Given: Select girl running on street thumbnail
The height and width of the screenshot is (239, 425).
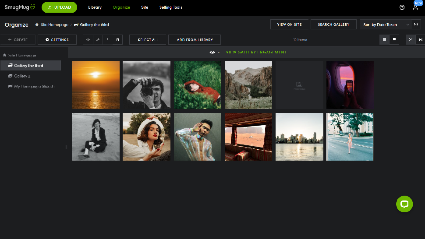Looking at the screenshot, I should pyautogui.click(x=350, y=137).
